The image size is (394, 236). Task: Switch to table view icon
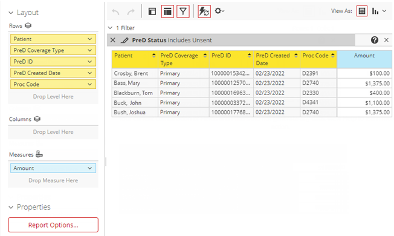(362, 11)
